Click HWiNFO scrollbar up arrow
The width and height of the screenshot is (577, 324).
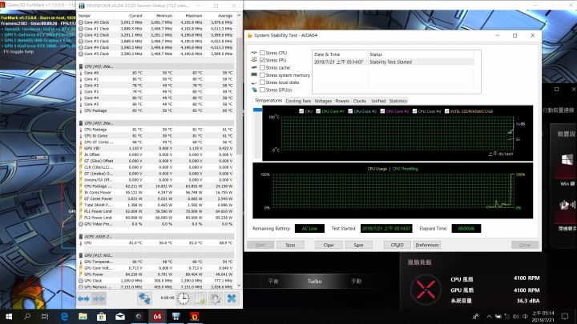239,16
